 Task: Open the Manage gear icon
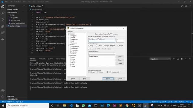[x=3, y=97]
